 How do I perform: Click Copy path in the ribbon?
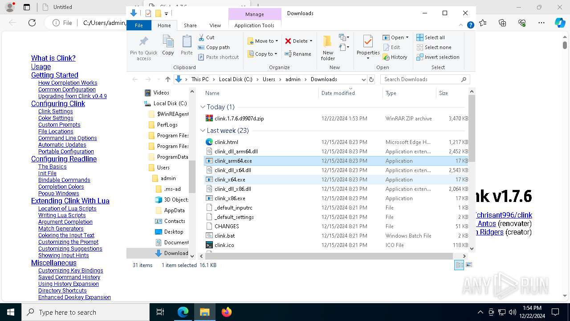(214, 47)
